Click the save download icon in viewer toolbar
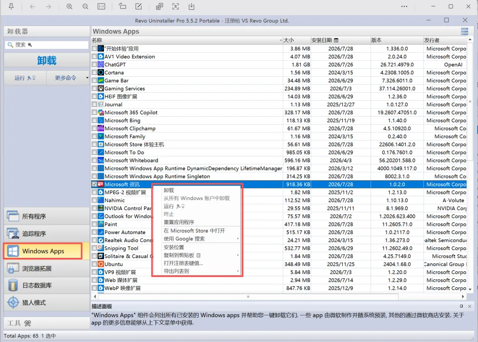 (x=192, y=6)
